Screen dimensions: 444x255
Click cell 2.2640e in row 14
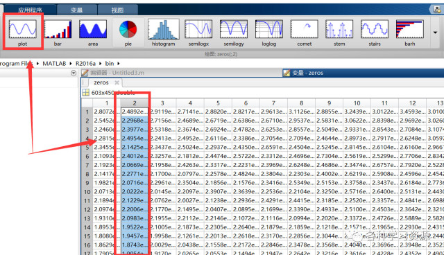point(246,227)
